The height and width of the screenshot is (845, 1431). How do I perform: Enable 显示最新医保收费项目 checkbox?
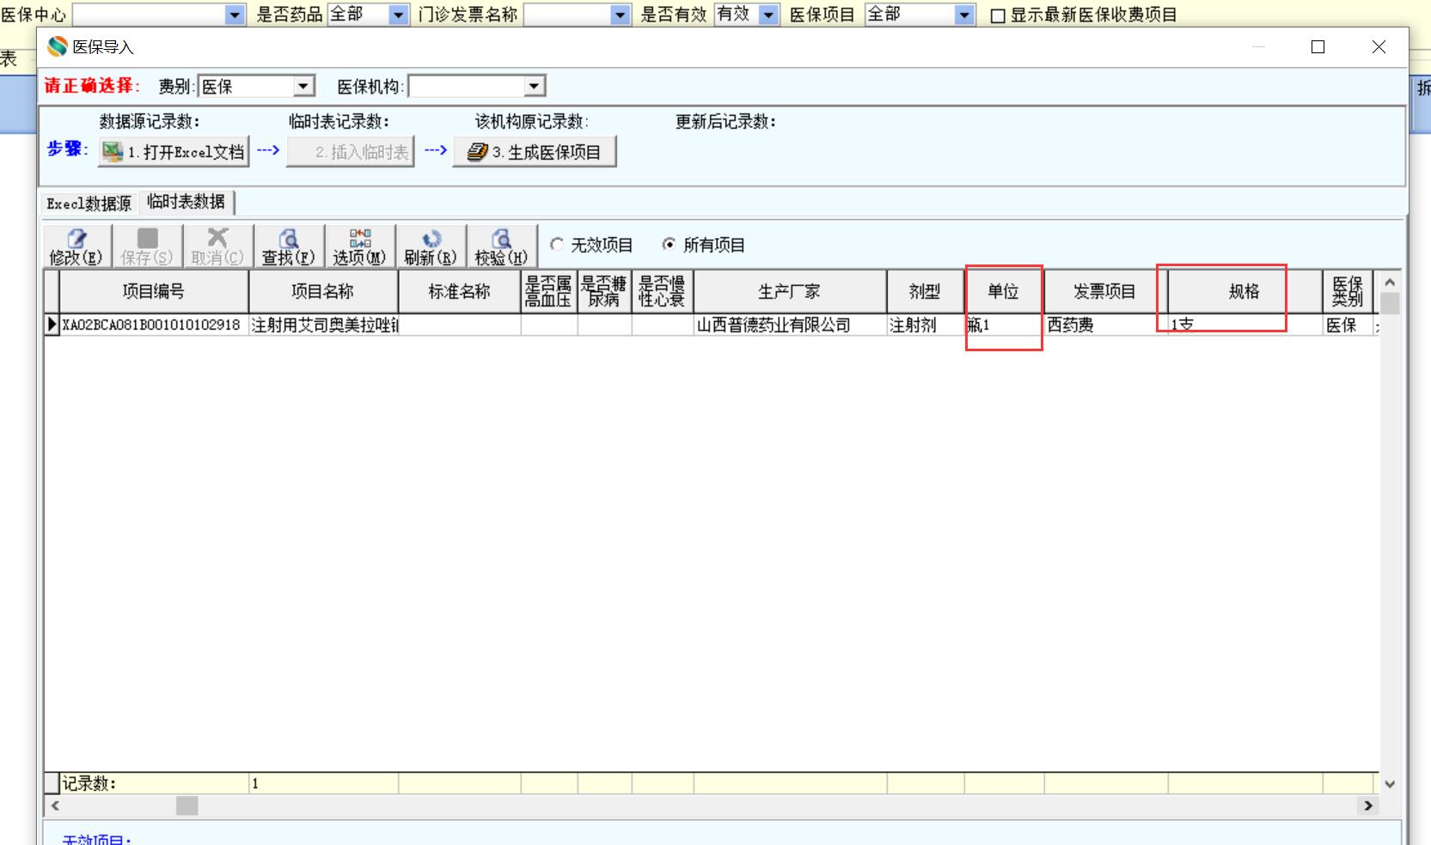tap(998, 15)
